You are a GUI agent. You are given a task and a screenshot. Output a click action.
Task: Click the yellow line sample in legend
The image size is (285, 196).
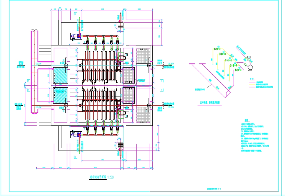click(x=252, y=84)
